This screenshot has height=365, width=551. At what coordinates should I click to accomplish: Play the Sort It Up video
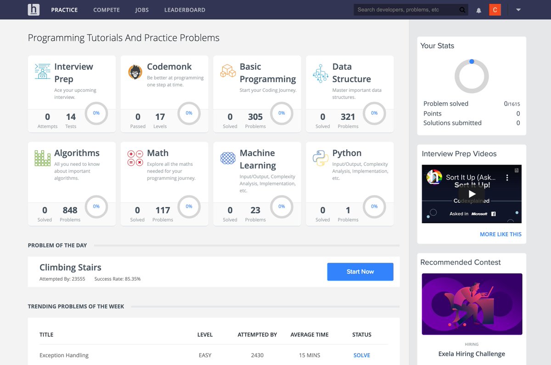[x=472, y=194]
